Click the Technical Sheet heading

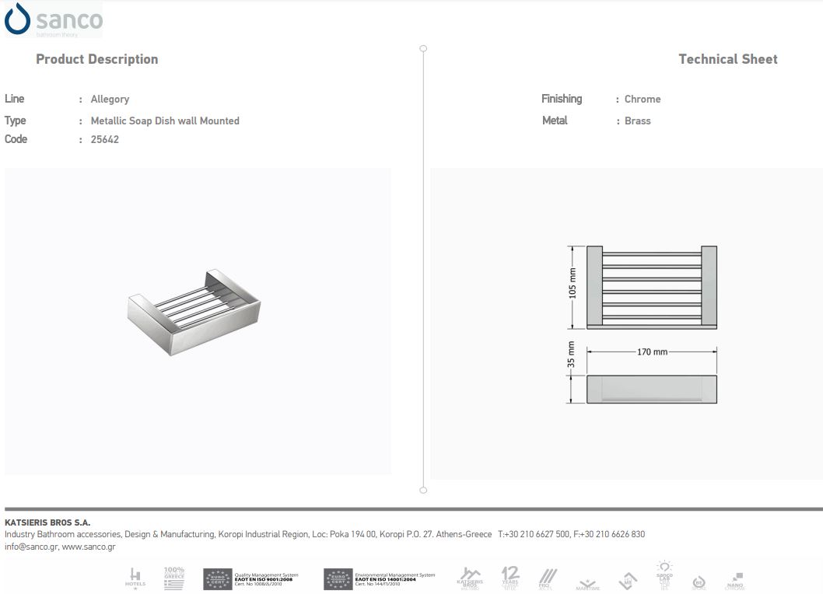(x=727, y=59)
